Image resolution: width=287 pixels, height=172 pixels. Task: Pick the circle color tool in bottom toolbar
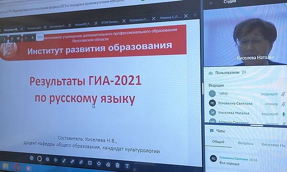coord(39,159)
